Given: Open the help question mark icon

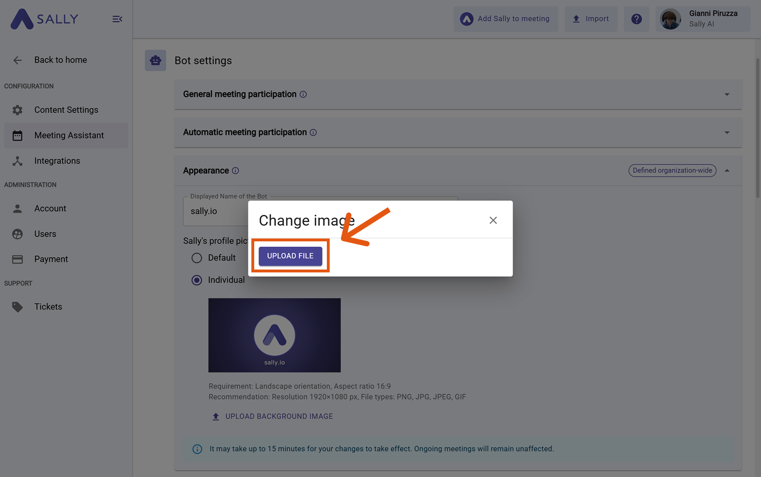Looking at the screenshot, I should (x=637, y=19).
